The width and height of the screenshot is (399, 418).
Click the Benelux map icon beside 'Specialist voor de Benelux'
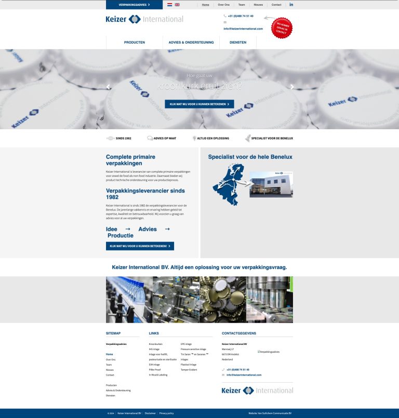(248, 138)
